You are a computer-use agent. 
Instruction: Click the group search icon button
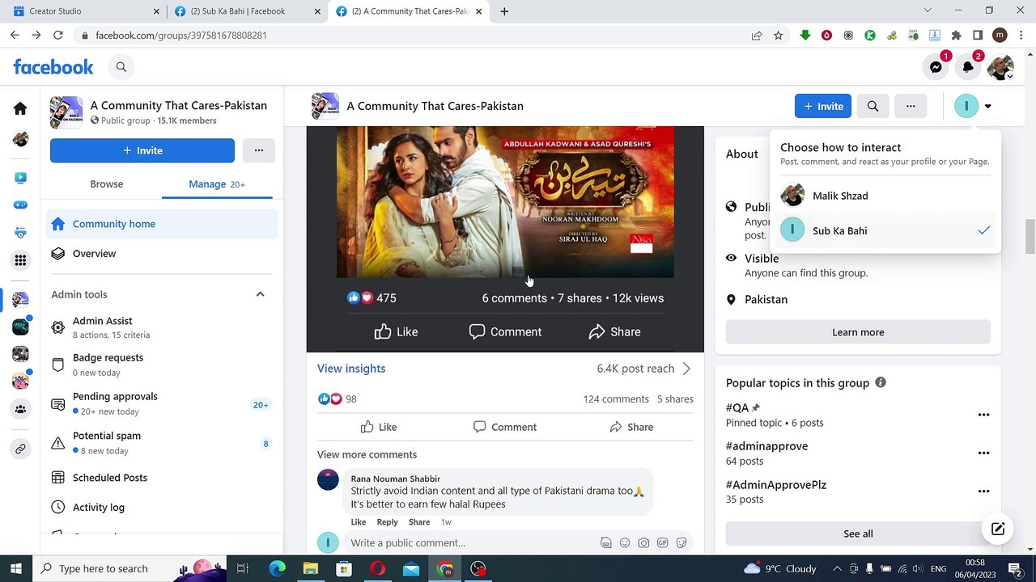(x=873, y=106)
